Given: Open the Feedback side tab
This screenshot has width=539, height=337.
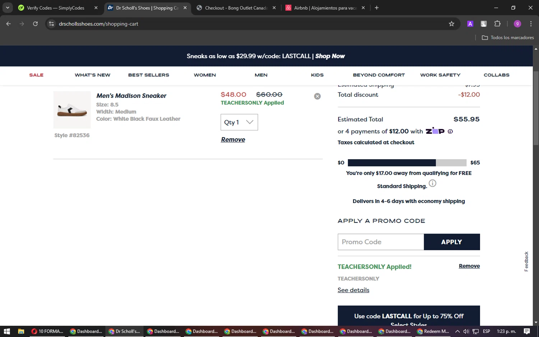Looking at the screenshot, I should pyautogui.click(x=526, y=261).
